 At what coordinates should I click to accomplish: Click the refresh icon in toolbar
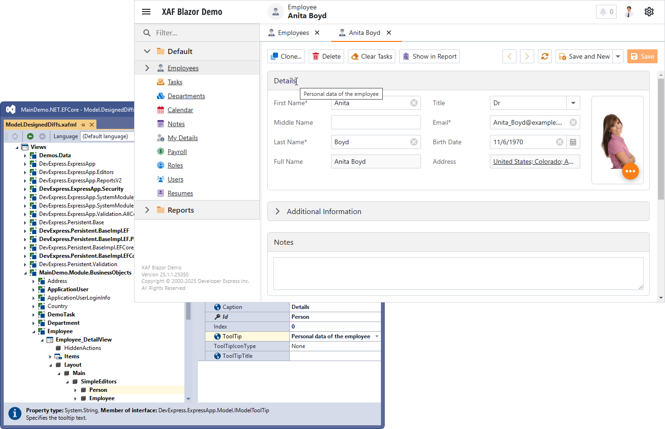pos(544,56)
